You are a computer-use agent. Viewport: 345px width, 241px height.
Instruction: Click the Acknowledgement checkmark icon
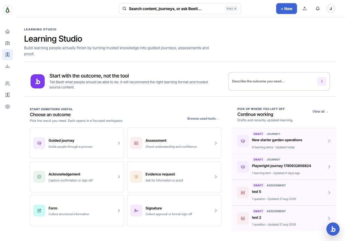39,177
